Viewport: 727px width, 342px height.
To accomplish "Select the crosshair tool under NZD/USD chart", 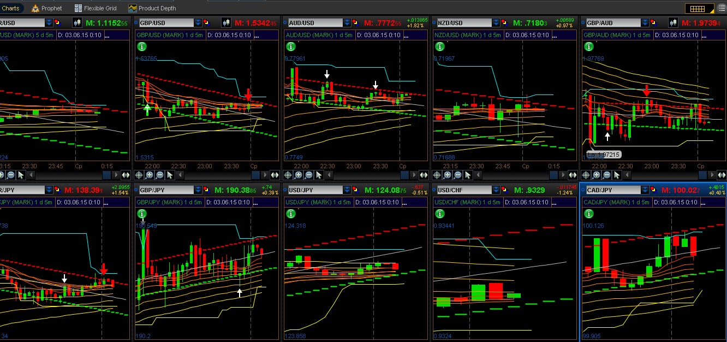I will tap(437, 175).
